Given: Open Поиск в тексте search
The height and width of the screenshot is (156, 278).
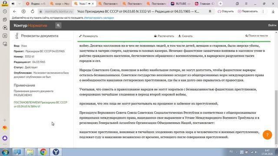Looking at the screenshot, I should click(257, 36).
